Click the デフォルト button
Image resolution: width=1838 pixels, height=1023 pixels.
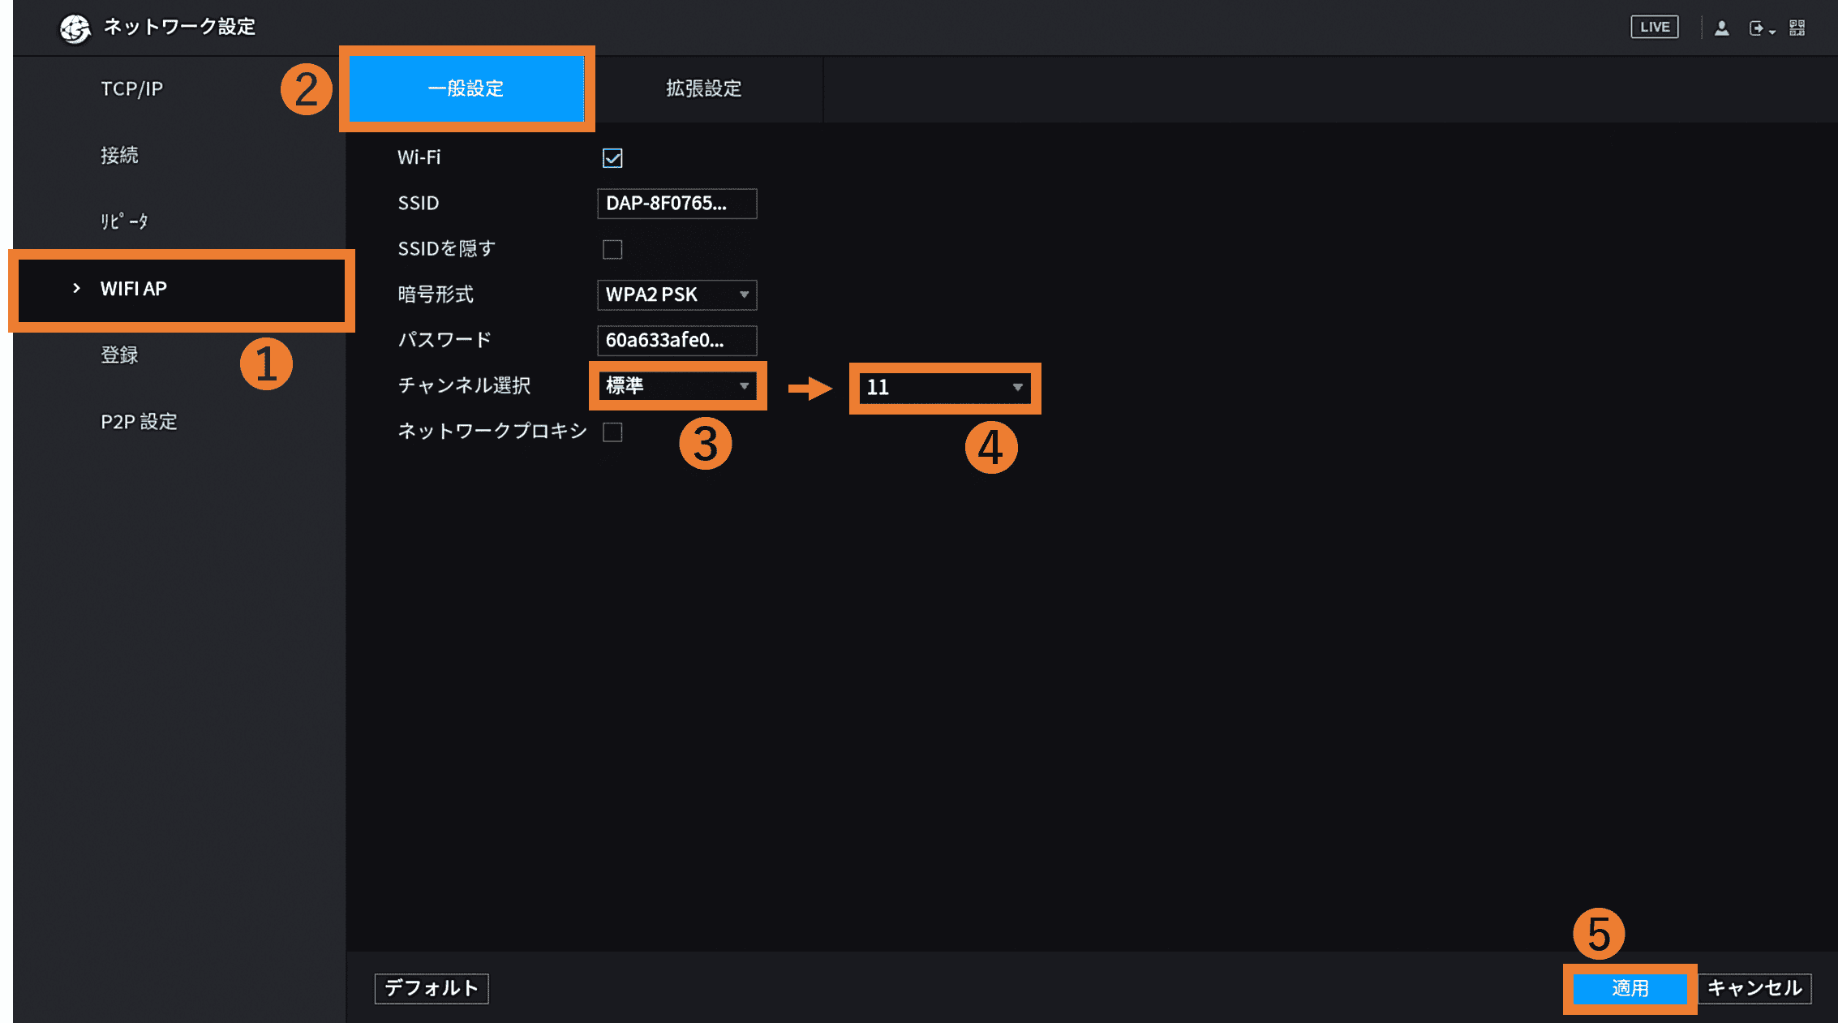[431, 988]
